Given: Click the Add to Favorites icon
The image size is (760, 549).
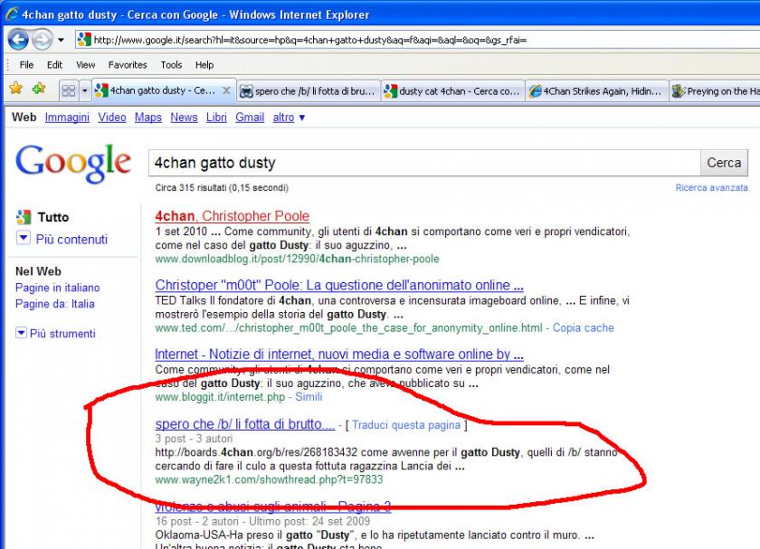Looking at the screenshot, I should [39, 89].
